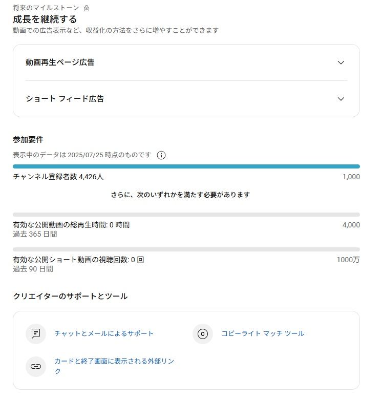Open コピーライト マッチ ツール link
383x401 pixels.
[263, 333]
